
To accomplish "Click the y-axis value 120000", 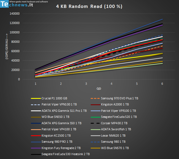I will click(15, 23).
